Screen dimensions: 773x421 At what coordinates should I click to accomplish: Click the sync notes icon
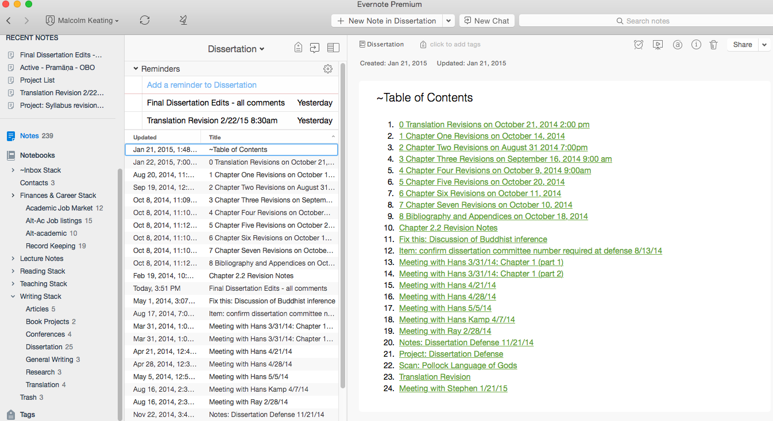(x=145, y=21)
